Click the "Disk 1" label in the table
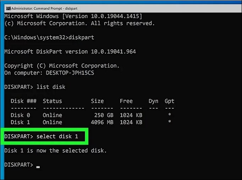This screenshot has height=180, width=242. click(x=20, y=122)
